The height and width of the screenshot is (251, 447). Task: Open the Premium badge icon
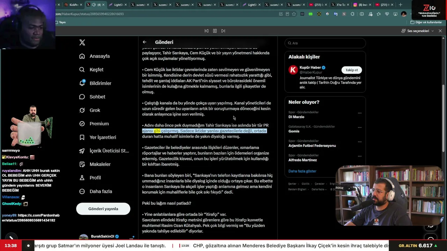(82, 124)
